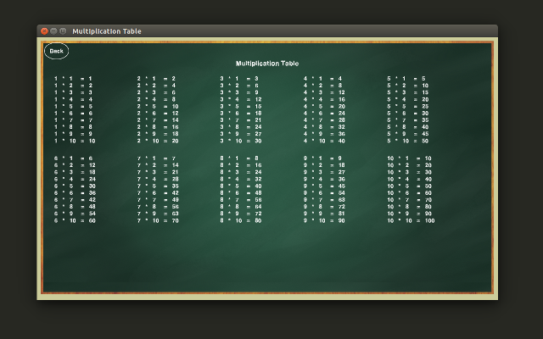Click the window title bar text
Screen dimensions: 543x339
pyautogui.click(x=107, y=31)
